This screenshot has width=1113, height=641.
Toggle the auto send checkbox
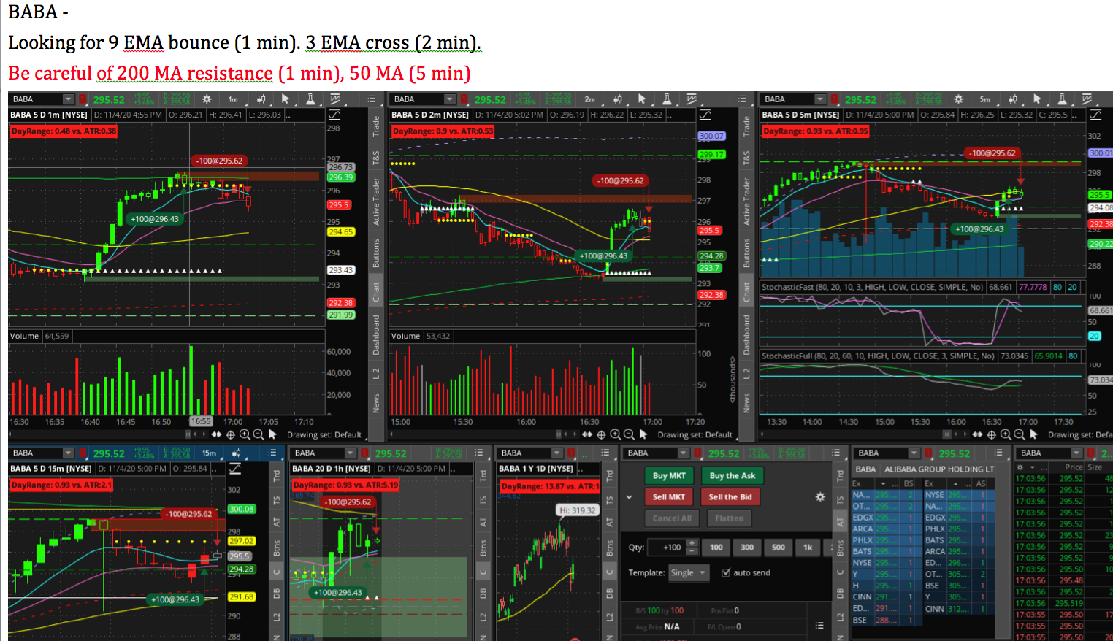[x=726, y=572]
